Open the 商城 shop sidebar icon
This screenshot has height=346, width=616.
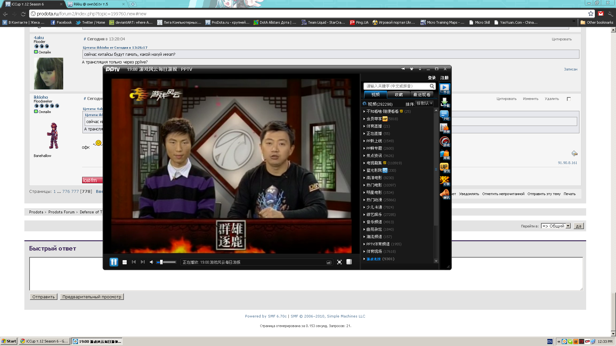(x=444, y=154)
